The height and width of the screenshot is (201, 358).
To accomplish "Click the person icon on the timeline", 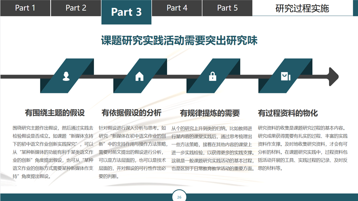I will (66, 76).
